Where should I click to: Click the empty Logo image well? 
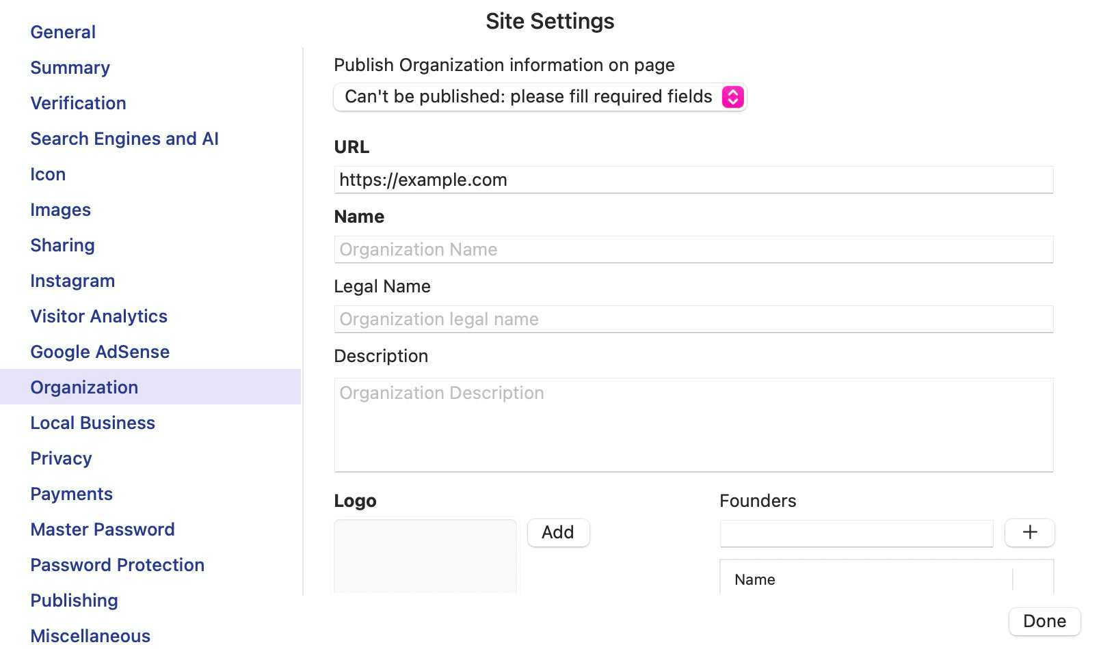425,555
